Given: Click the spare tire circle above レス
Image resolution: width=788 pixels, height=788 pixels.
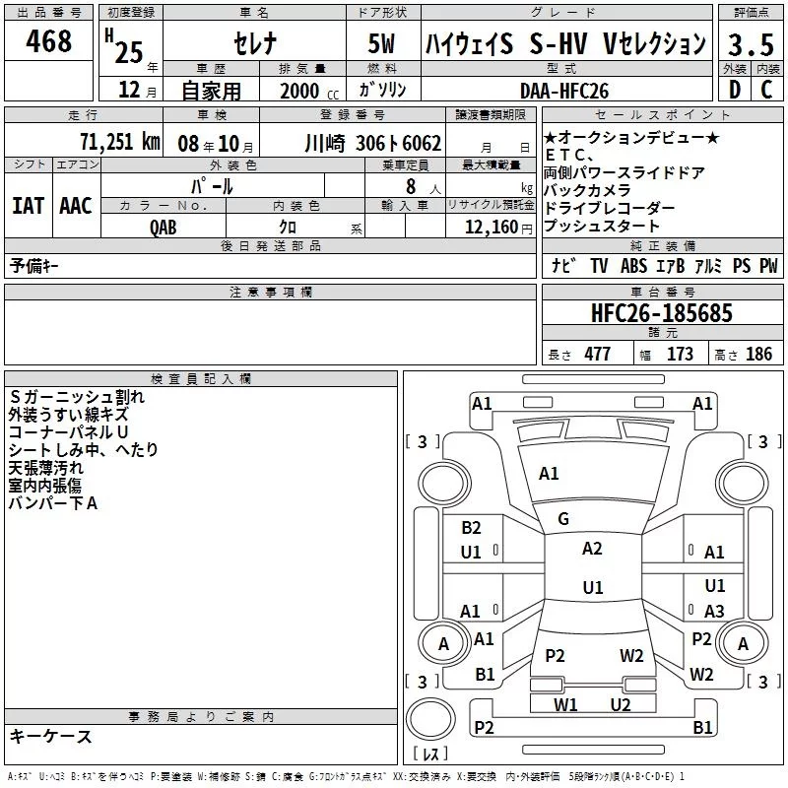Looking at the screenshot, I should (430, 719).
